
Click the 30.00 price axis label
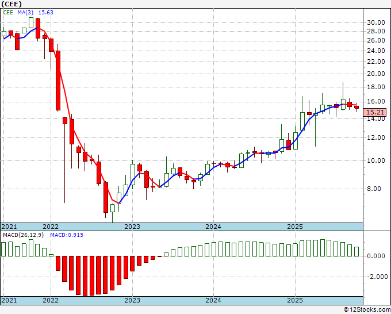pos(376,22)
